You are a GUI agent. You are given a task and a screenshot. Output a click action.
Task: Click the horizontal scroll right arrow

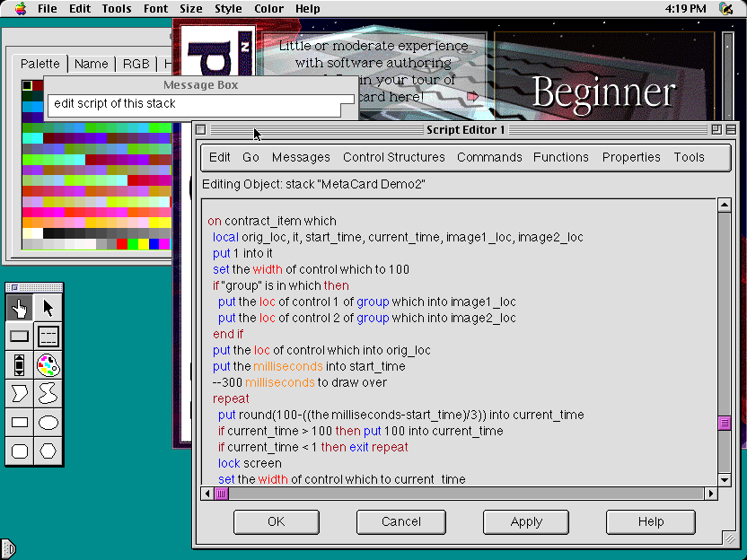coord(711,494)
